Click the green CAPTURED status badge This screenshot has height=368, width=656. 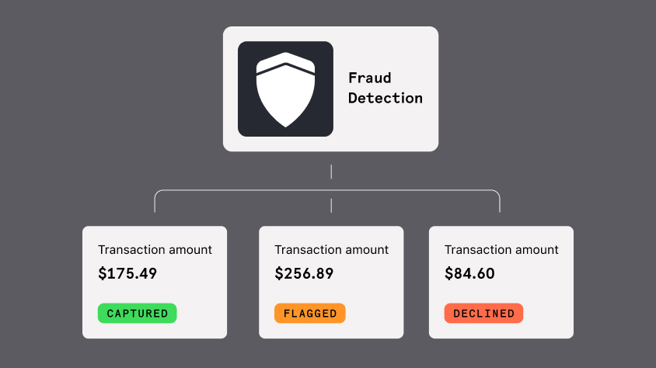click(138, 313)
